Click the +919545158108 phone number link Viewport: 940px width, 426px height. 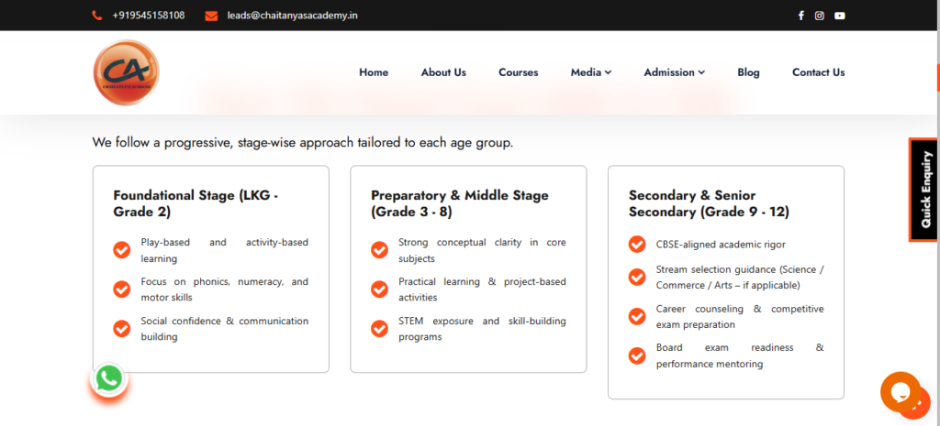coord(148,16)
